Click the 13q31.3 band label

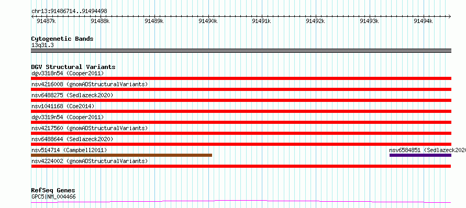click(x=42, y=45)
